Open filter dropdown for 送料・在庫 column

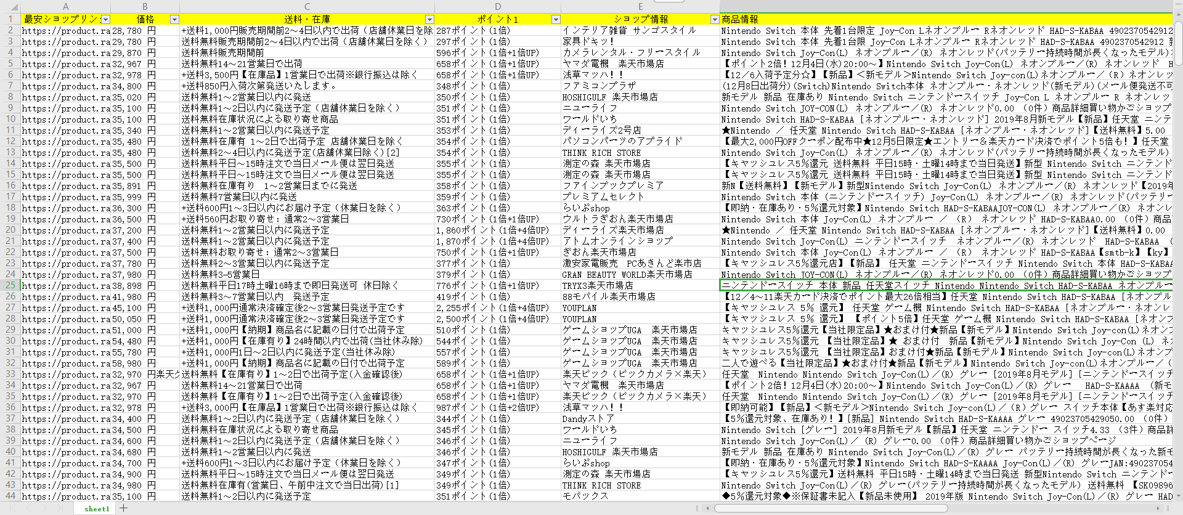tap(429, 20)
